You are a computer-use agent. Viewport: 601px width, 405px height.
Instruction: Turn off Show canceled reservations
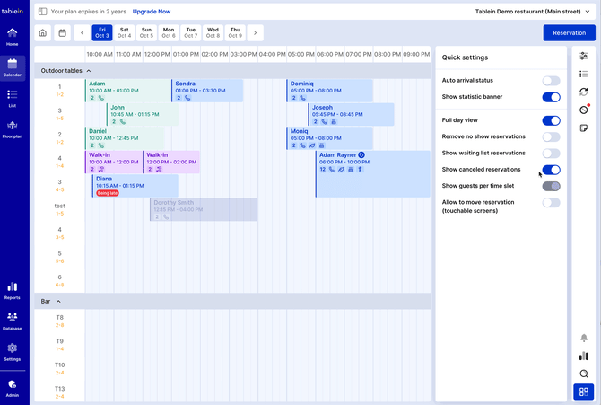coord(551,170)
